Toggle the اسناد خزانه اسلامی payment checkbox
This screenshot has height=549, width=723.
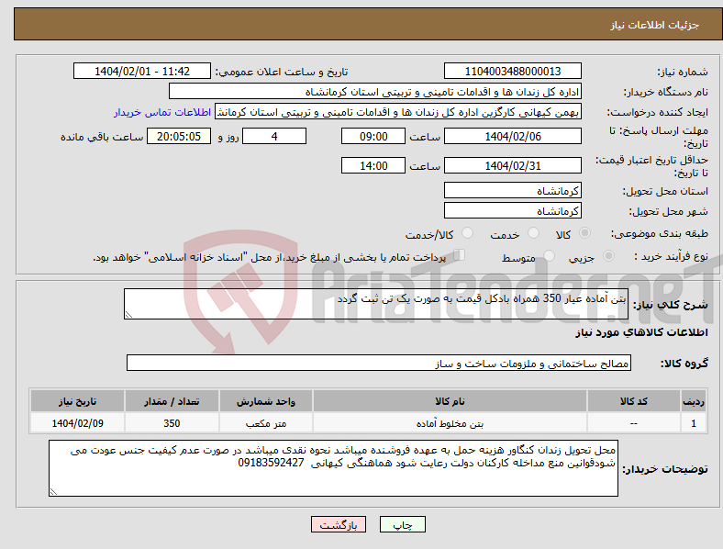click(x=460, y=255)
